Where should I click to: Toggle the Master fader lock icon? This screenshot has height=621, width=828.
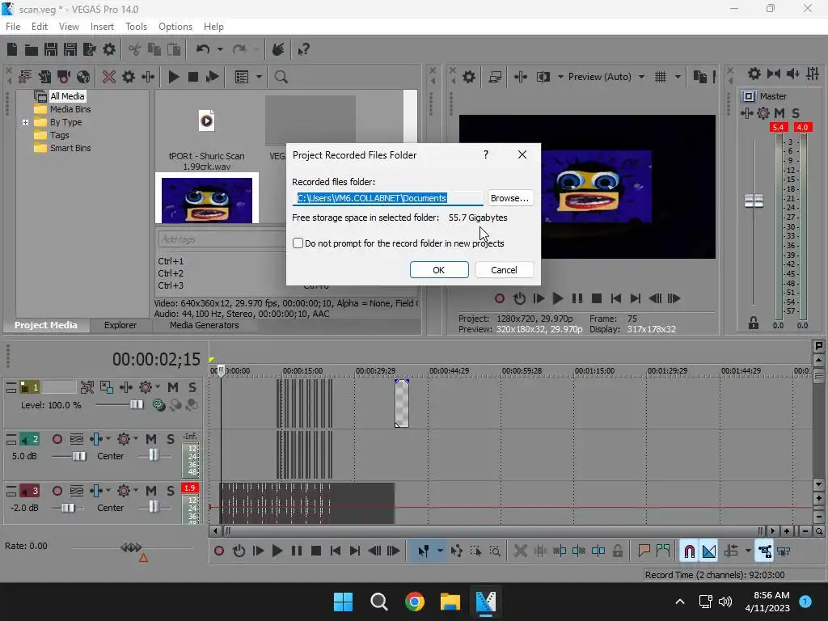tap(754, 323)
